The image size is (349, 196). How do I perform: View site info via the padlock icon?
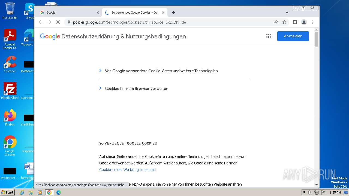69,22
